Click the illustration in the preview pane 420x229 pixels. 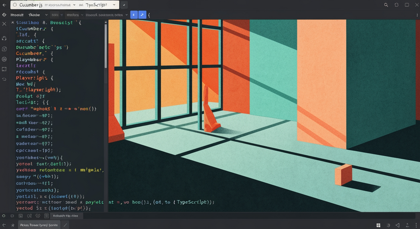[x=264, y=116]
